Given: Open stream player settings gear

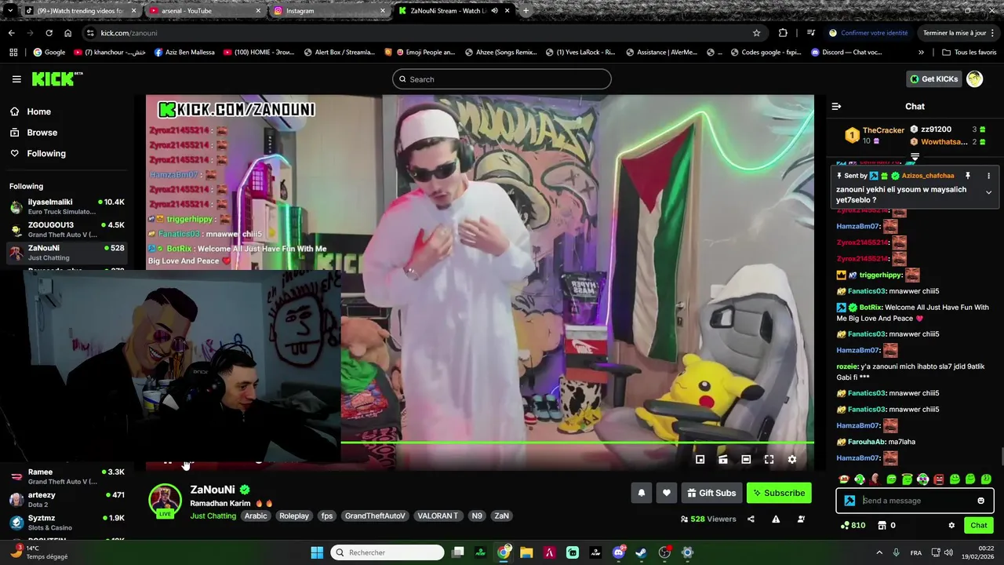Looking at the screenshot, I should click(792, 460).
